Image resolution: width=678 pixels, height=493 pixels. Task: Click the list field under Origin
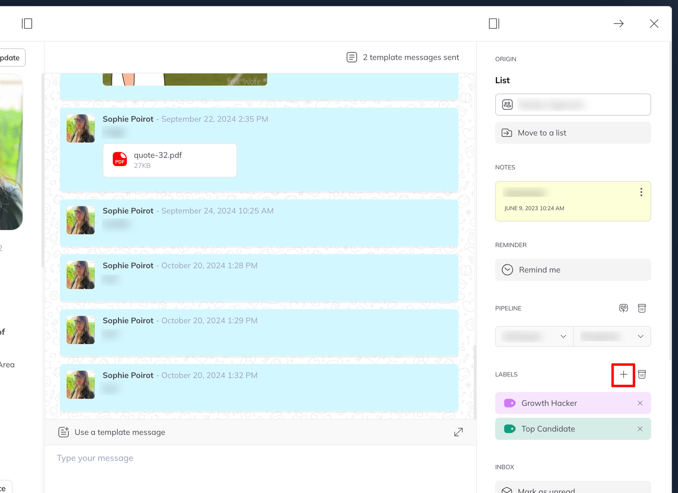[x=573, y=105]
